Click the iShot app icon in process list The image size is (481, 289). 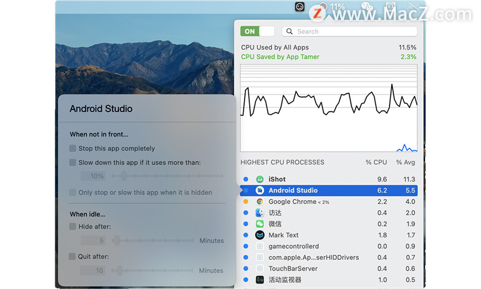tap(260, 179)
